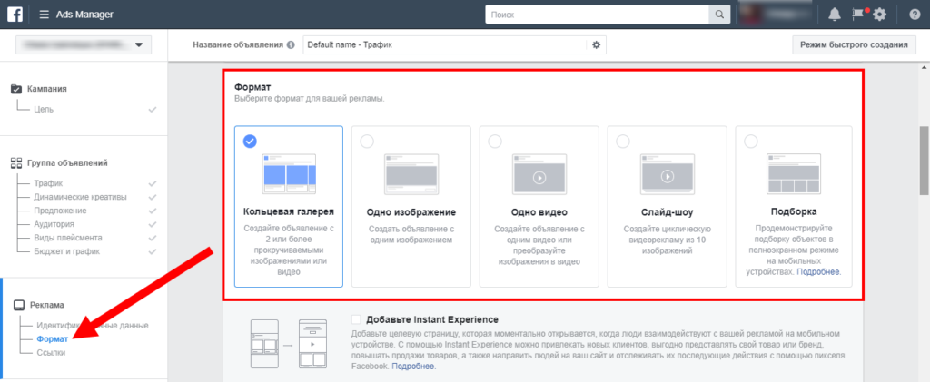This screenshot has width=930, height=382.
Task: Go to Бюджет и график in sidebar
Action: click(x=66, y=251)
